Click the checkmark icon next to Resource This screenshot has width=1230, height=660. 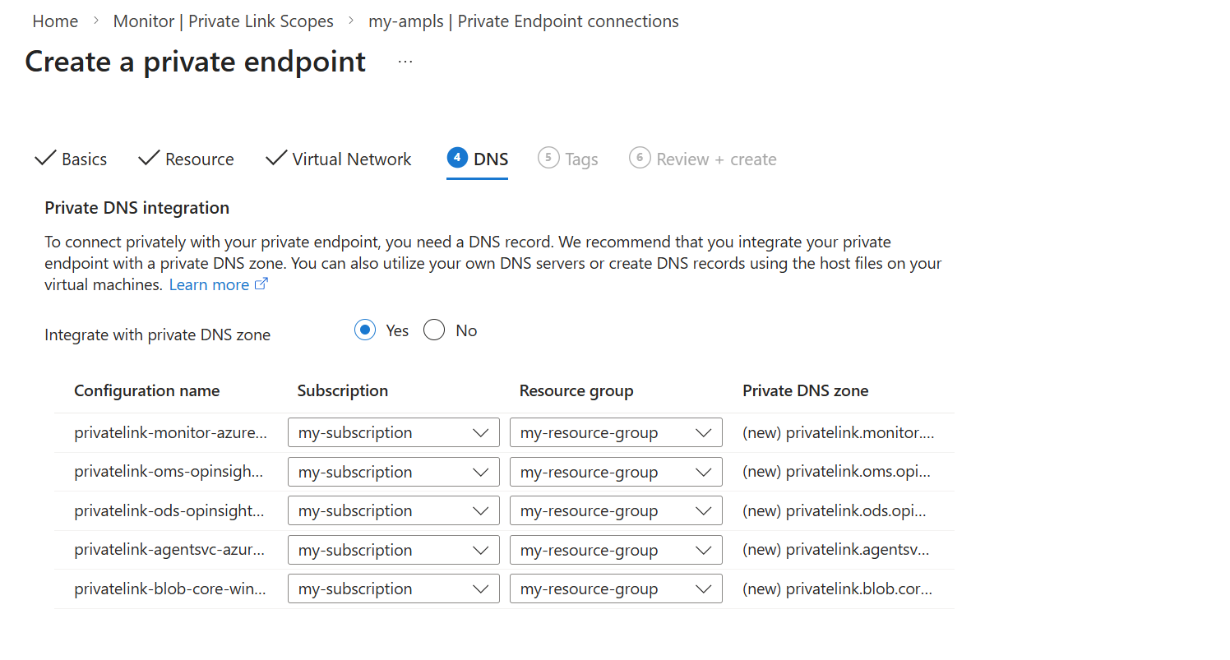click(149, 158)
